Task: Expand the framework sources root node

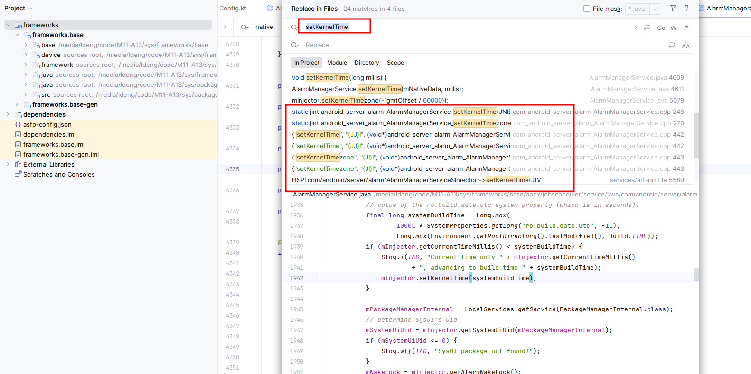Action: point(26,65)
